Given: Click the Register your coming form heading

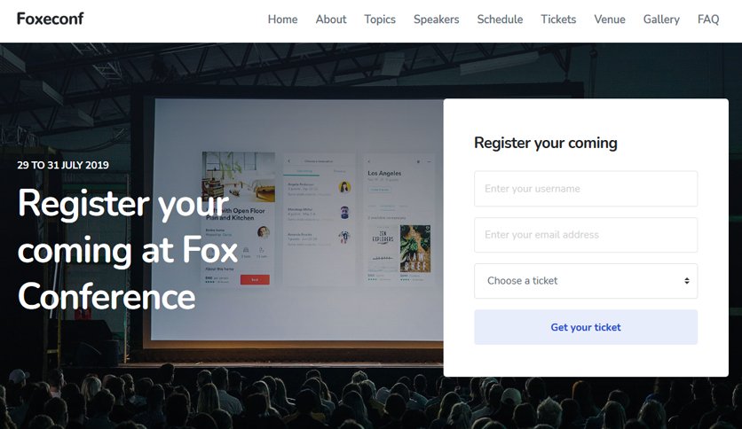Looking at the screenshot, I should coord(546,143).
